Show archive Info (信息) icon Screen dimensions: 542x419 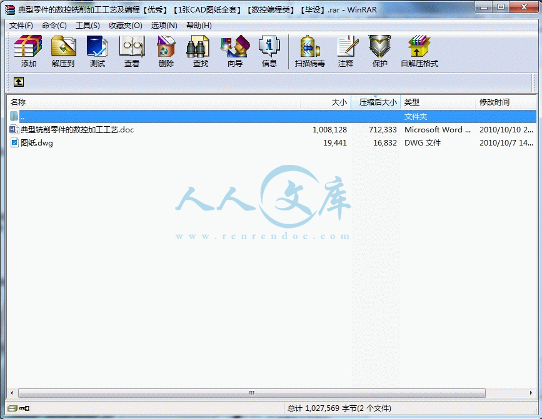tap(269, 51)
